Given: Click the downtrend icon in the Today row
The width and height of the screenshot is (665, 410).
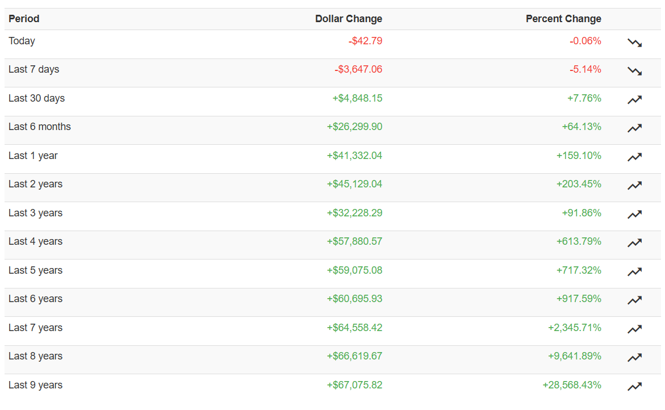Looking at the screenshot, I should click(634, 43).
